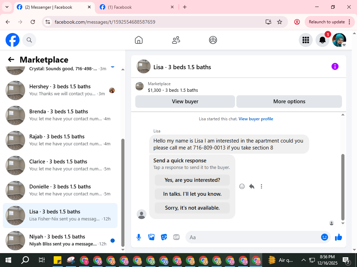The image size is (357, 267).
Task: Open Sticky Notes from taskbar
Action: (x=58, y=260)
